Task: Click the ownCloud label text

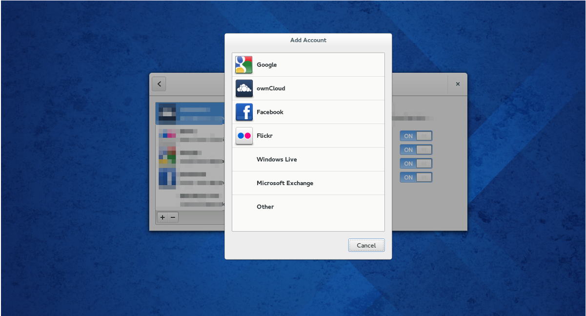Action: click(271, 88)
